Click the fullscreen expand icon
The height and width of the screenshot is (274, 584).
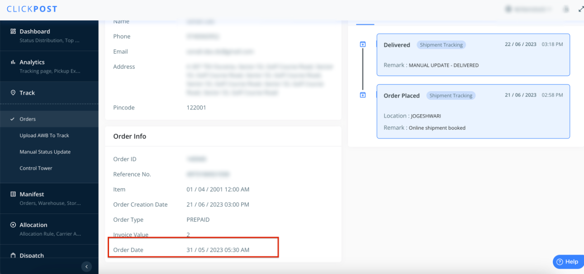click(581, 9)
